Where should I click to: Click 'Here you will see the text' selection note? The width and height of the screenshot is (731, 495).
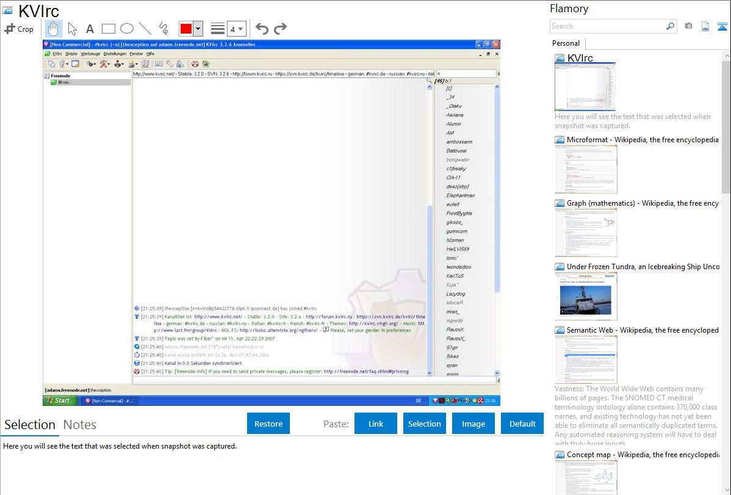(120, 446)
